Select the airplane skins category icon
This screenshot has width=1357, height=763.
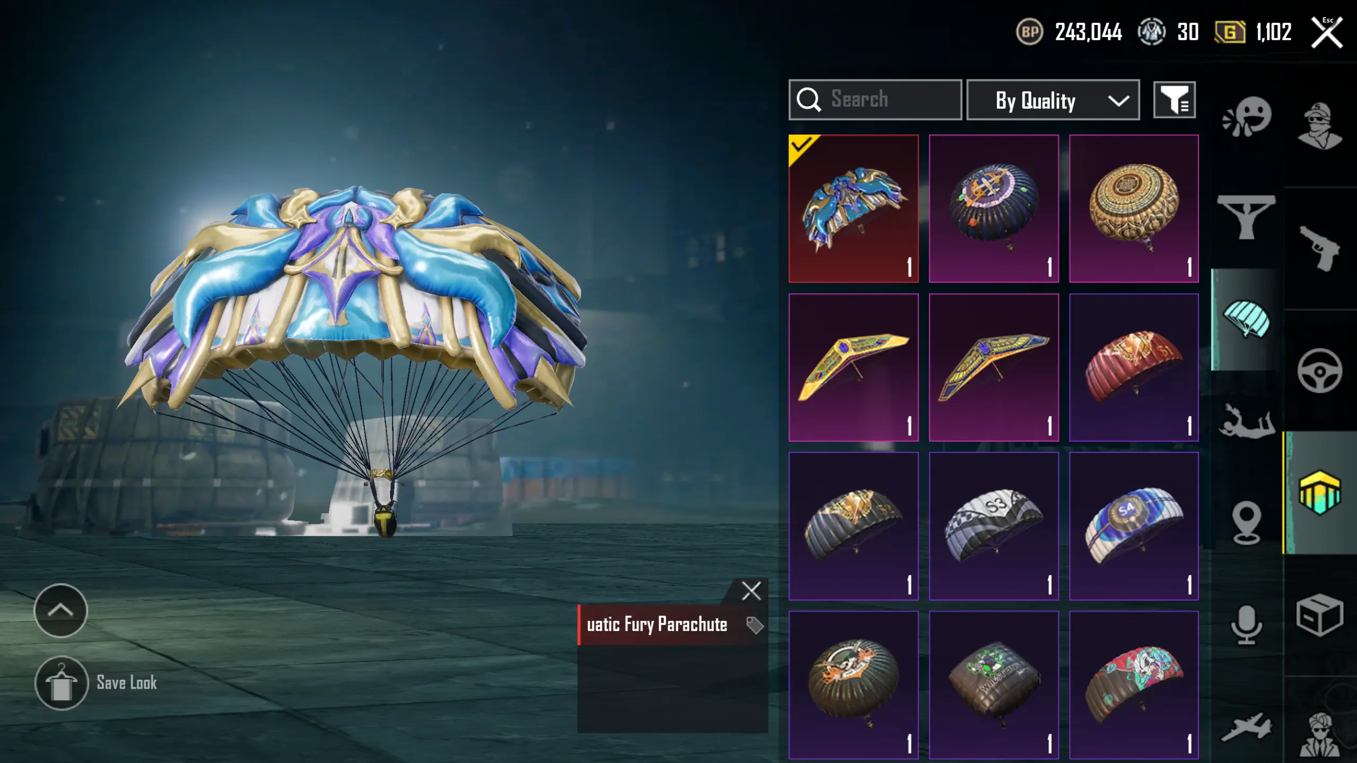pyautogui.click(x=1247, y=726)
